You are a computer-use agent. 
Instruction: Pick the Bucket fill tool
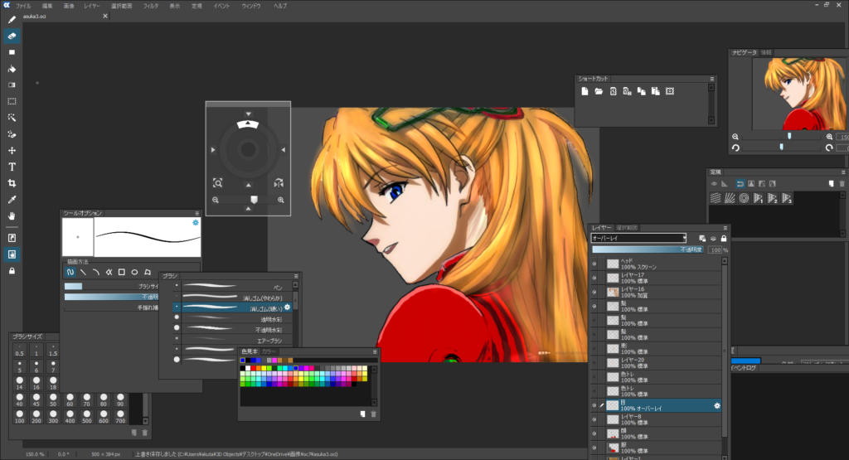tap(12, 68)
